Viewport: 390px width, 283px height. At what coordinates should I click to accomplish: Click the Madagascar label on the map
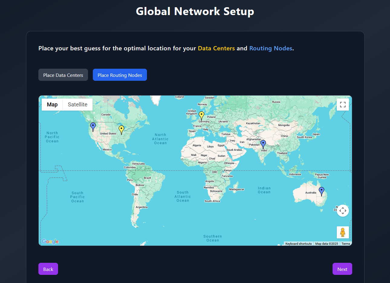pos(236,189)
